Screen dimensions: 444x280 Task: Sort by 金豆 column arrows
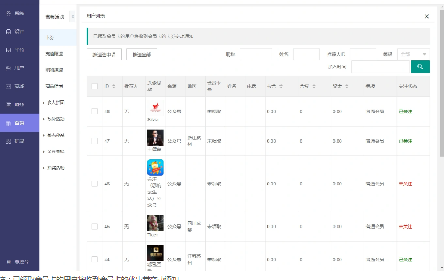coord(314,87)
